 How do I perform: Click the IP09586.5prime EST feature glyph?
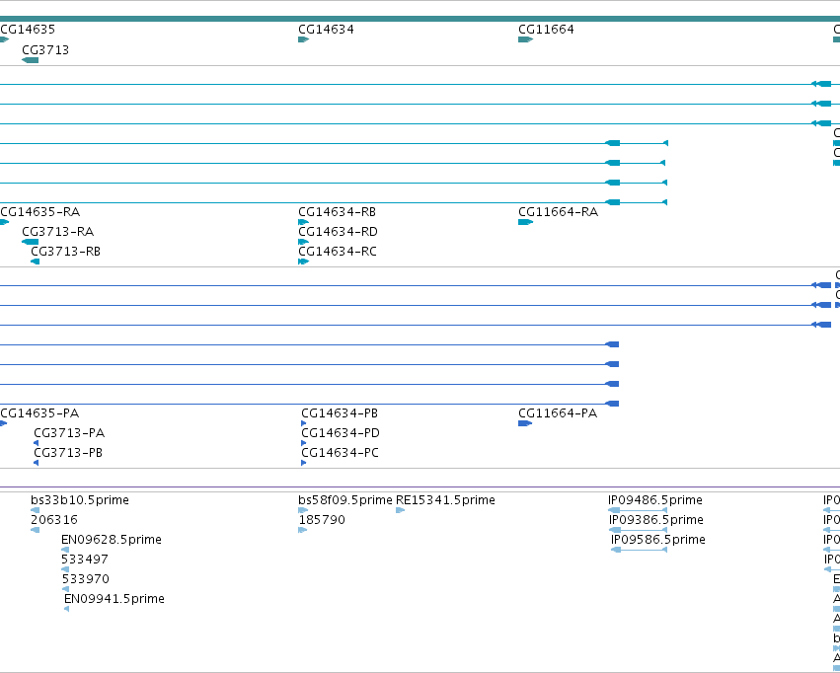[639, 550]
